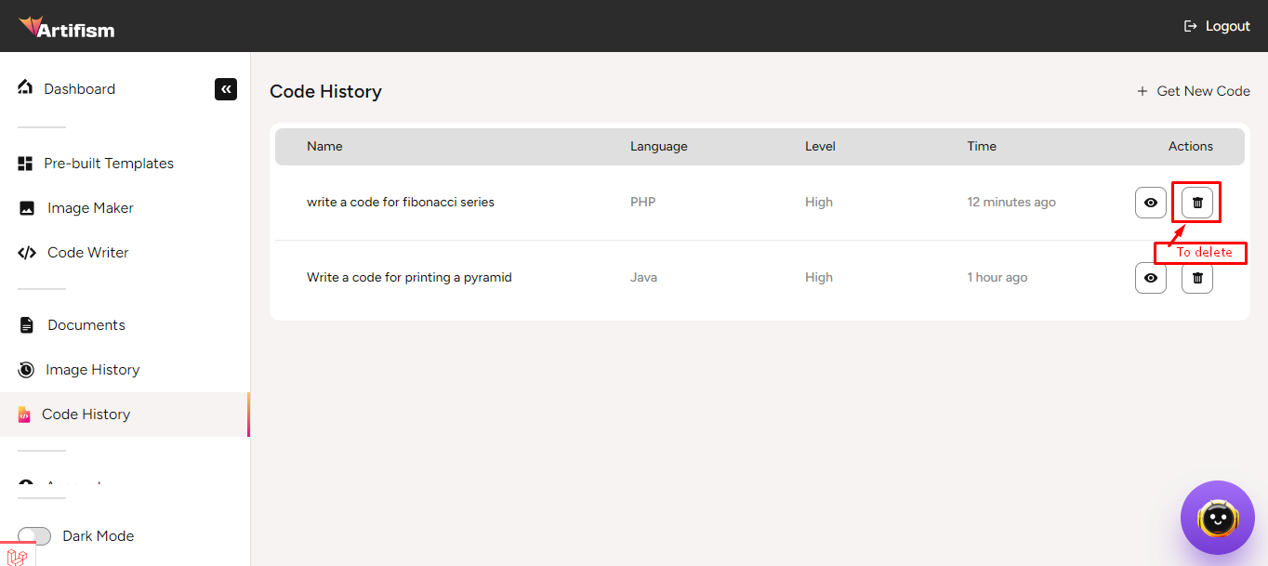Toggle the Dark Mode switch

pyautogui.click(x=34, y=536)
